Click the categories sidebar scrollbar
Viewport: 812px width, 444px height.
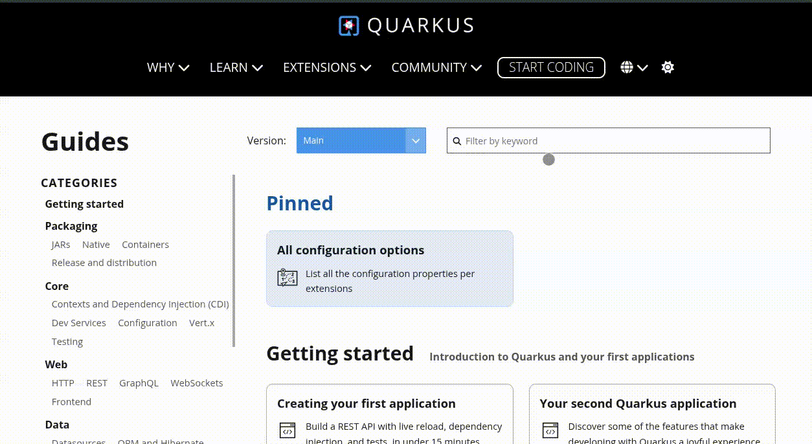[x=234, y=260]
